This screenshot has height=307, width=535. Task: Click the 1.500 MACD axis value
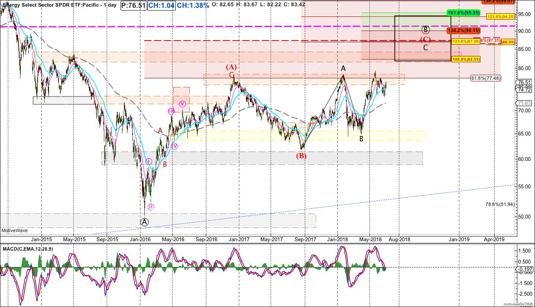click(525, 251)
